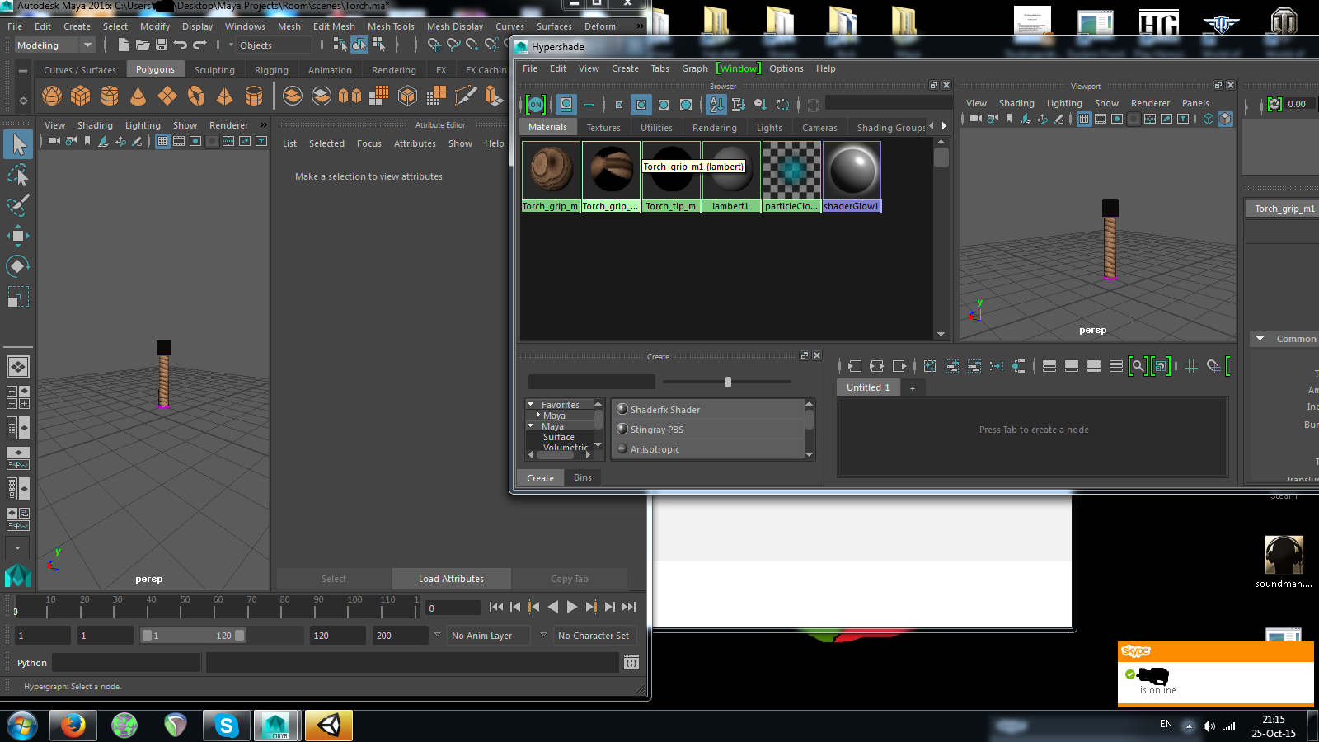This screenshot has height=742, width=1319.
Task: Create a polygon plane from the shelf
Action: (167, 96)
